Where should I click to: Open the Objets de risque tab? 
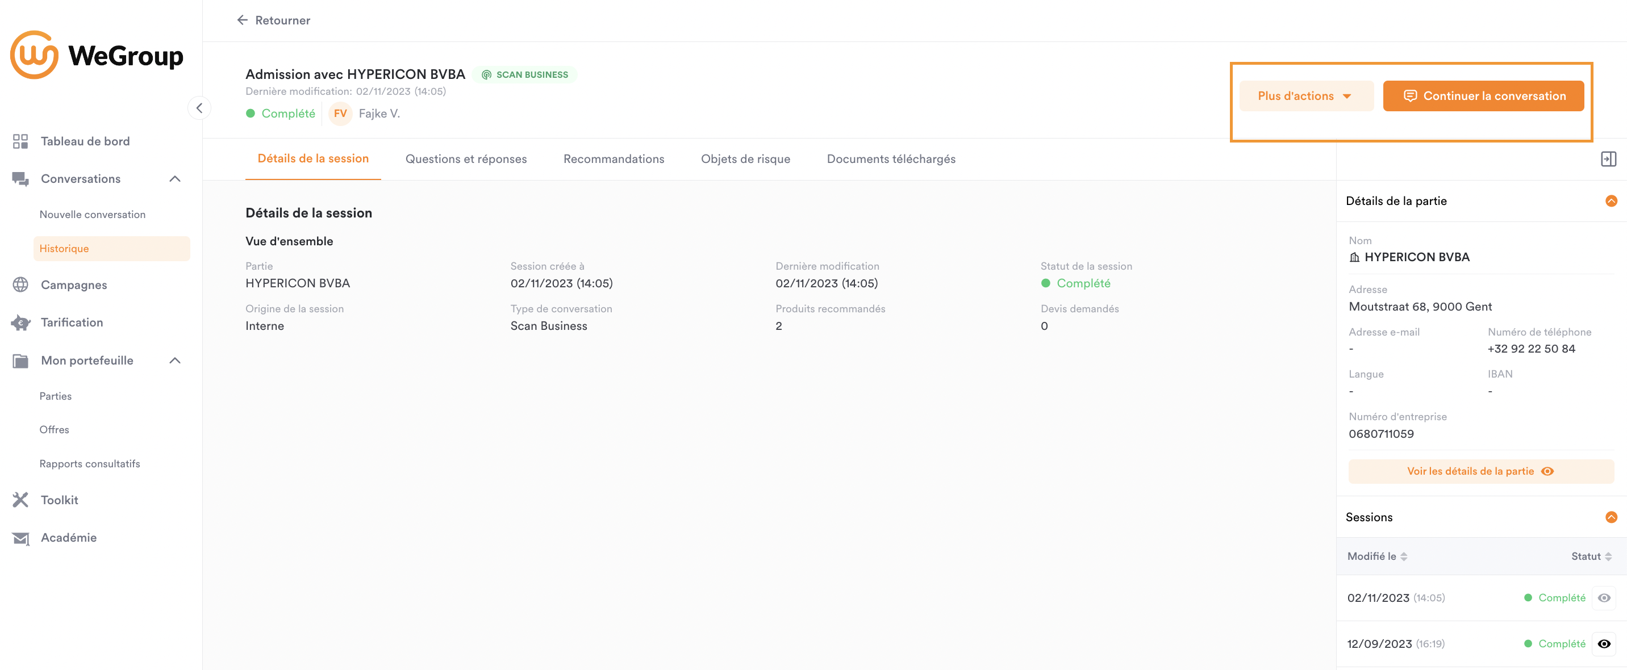coord(745,159)
